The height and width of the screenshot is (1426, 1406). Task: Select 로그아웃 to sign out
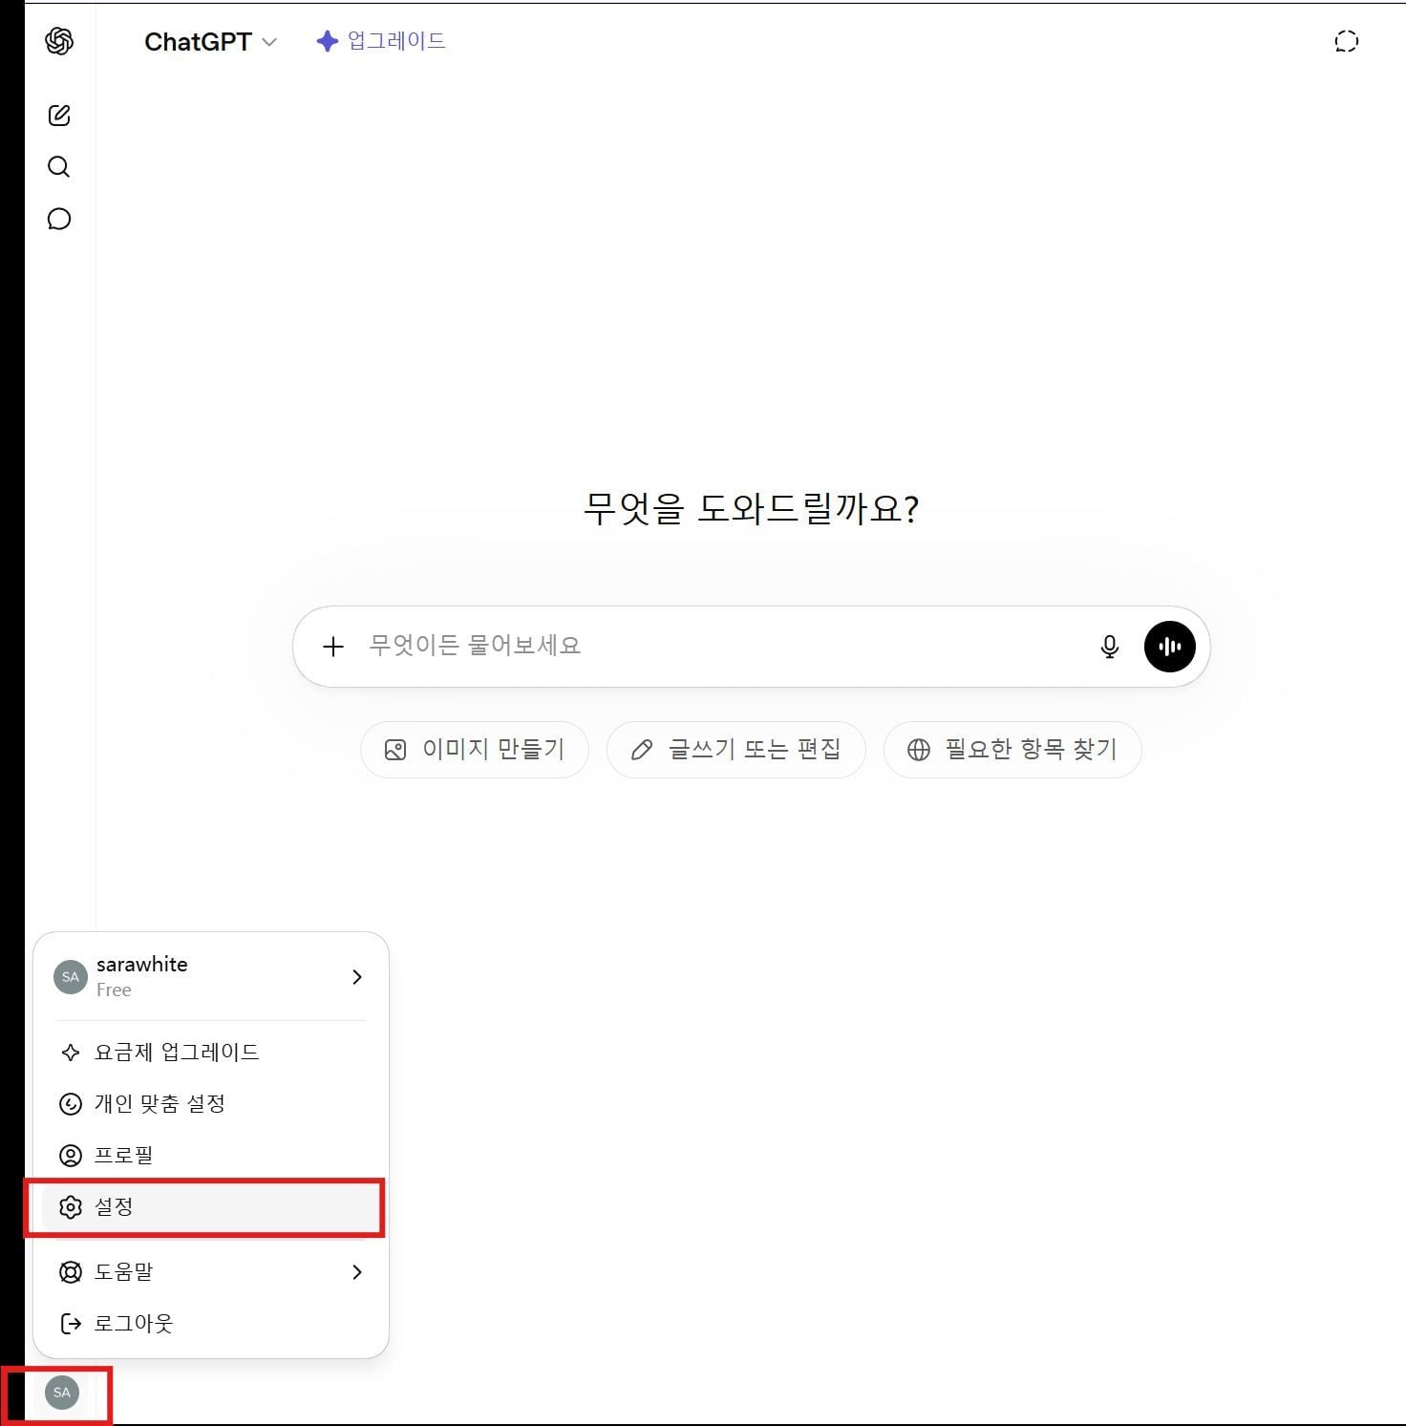pyautogui.click(x=210, y=1324)
